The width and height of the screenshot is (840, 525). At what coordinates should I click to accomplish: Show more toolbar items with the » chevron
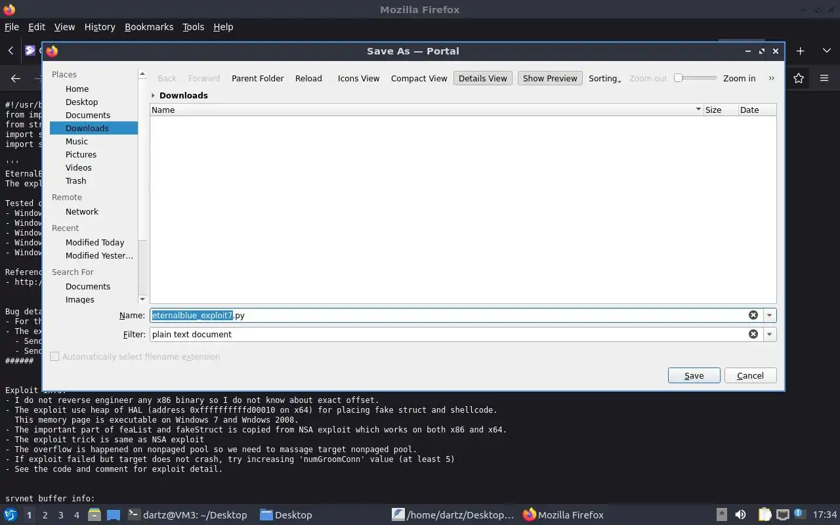click(771, 78)
